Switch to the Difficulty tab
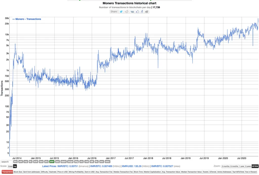This screenshot has height=175, width=259. pos(44,172)
